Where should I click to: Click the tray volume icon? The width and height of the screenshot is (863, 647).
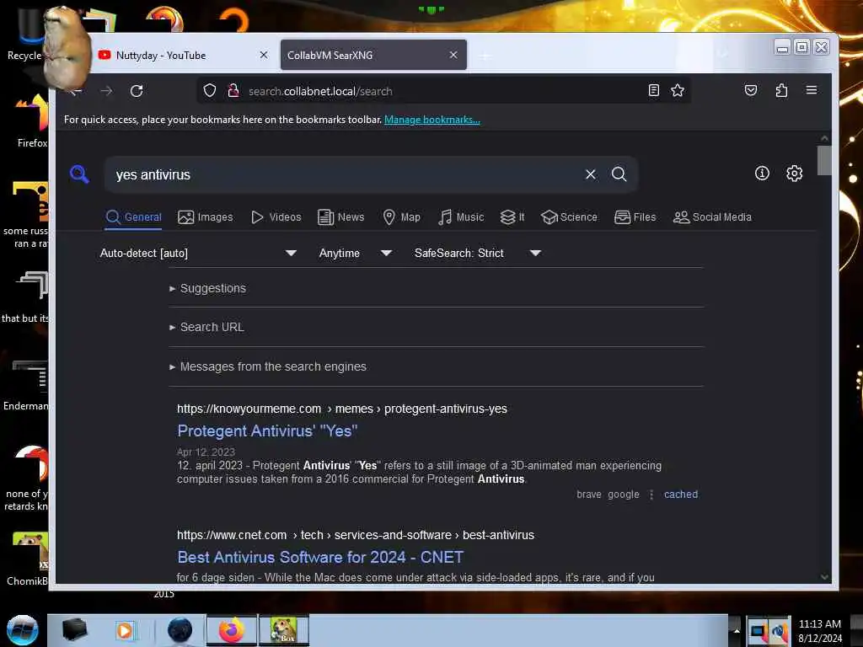point(779,632)
